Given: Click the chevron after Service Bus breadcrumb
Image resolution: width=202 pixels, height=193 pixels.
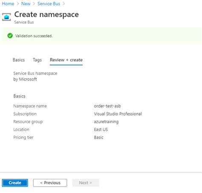Looking at the screenshot, I should click(x=63, y=4).
